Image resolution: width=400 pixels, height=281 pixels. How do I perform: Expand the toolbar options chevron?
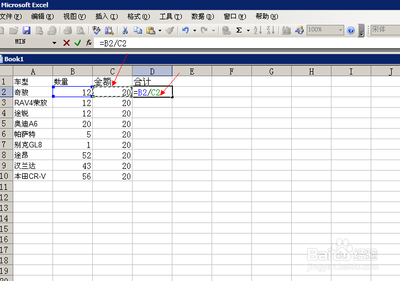[x=361, y=30]
